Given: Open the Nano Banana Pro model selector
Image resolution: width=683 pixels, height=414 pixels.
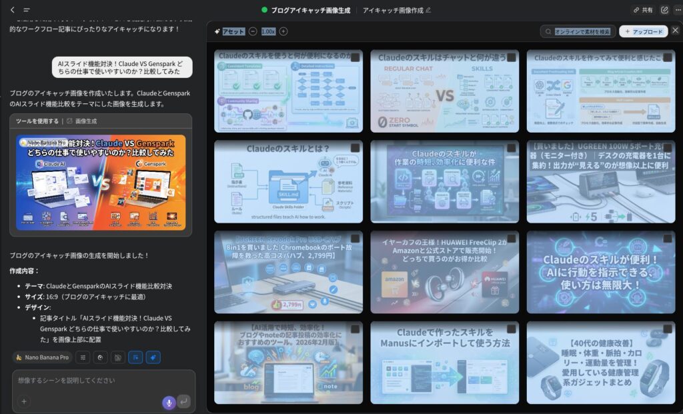Looking at the screenshot, I should [x=42, y=357].
